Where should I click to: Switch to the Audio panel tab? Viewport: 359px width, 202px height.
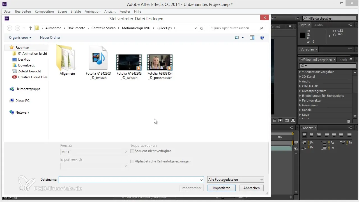click(318, 25)
